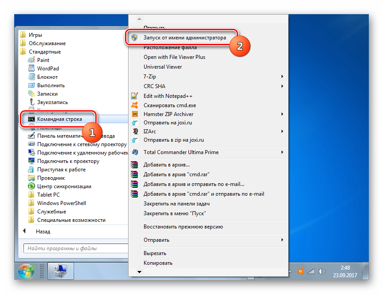Click the context menu scroll-down arrow

pyautogui.click(x=139, y=272)
